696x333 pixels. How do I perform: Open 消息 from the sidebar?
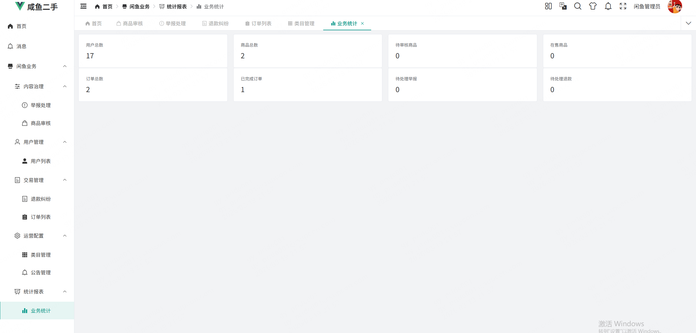[x=21, y=46]
